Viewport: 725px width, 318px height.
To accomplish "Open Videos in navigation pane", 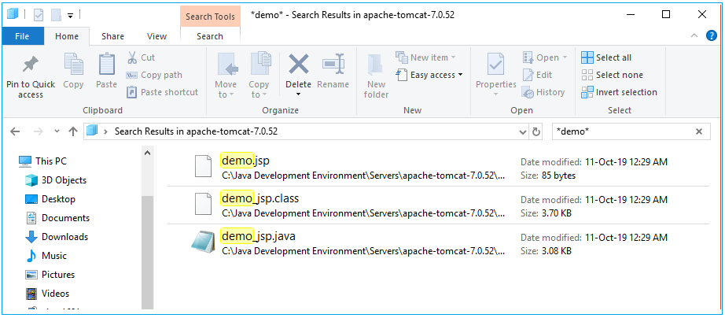I will coord(46,294).
